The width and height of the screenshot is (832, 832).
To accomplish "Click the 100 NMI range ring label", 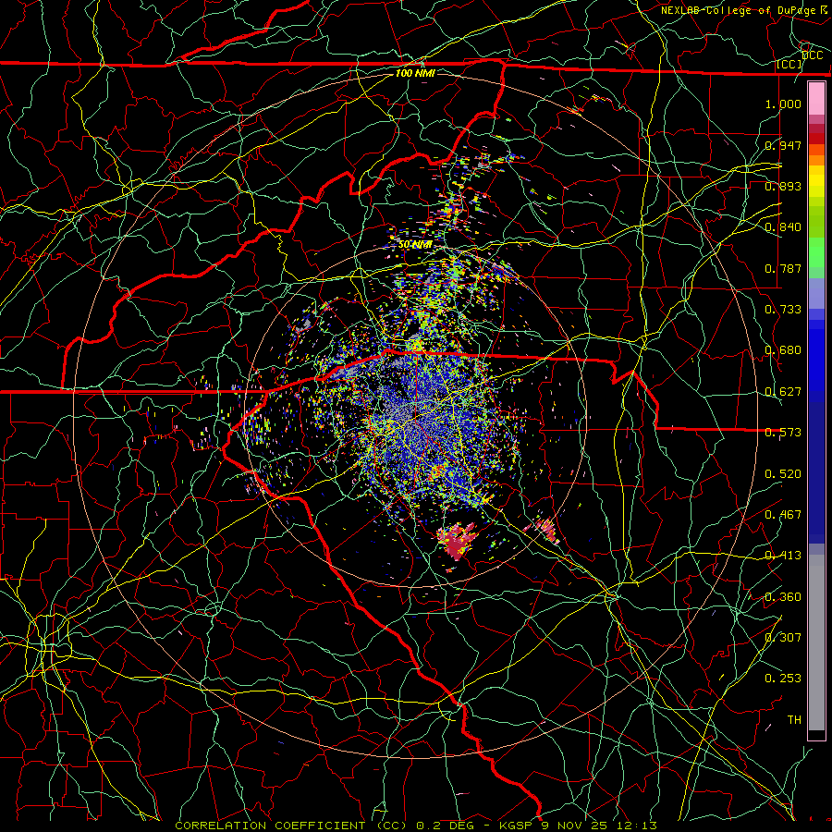I will (415, 73).
